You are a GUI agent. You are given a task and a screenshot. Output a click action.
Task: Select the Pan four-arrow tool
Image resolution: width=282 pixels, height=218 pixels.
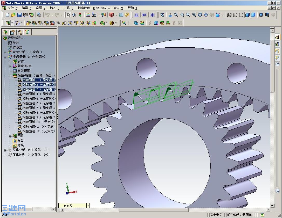(x=206, y=15)
